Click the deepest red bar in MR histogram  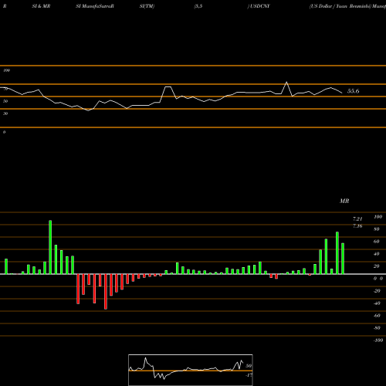coord(106,292)
